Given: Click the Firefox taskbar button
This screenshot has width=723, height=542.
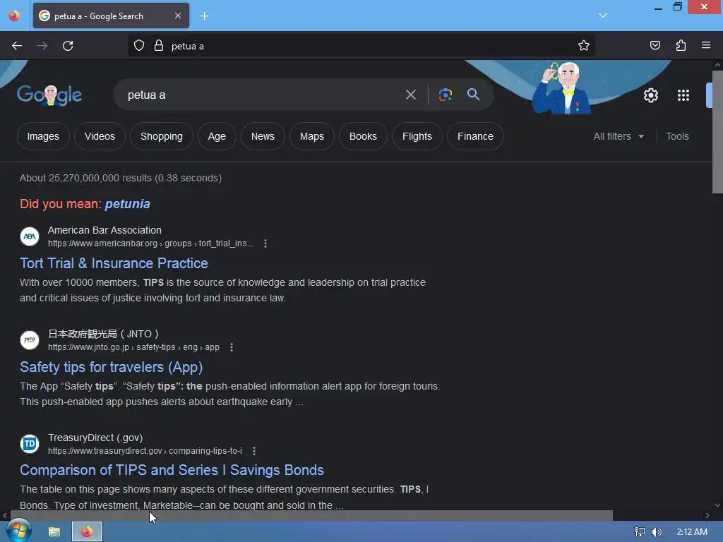Looking at the screenshot, I should 87,532.
